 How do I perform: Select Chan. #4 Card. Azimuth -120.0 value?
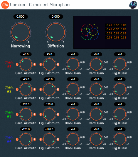[26, 129]
